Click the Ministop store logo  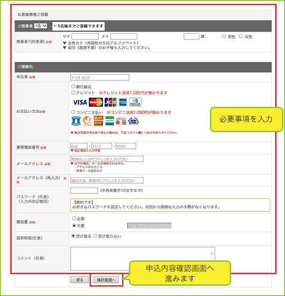(133, 121)
